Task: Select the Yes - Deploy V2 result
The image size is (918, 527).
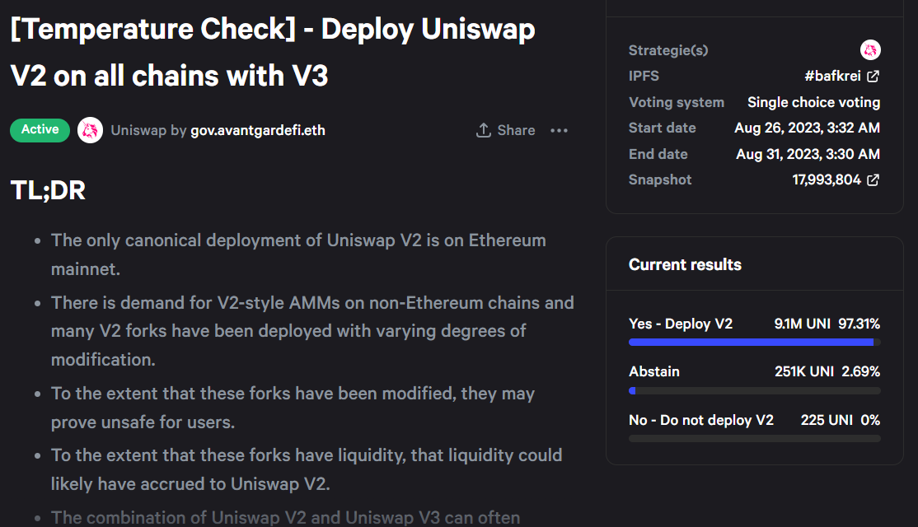Action: [x=680, y=324]
